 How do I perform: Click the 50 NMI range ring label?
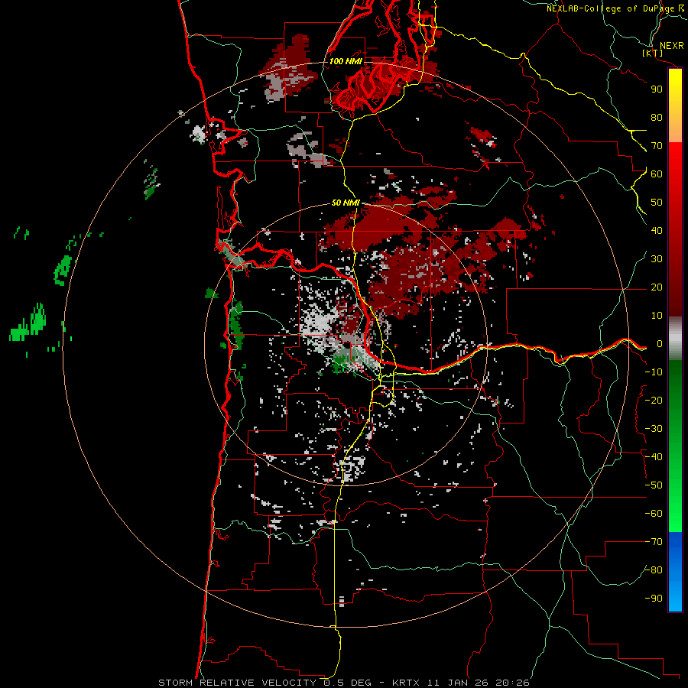(x=346, y=203)
